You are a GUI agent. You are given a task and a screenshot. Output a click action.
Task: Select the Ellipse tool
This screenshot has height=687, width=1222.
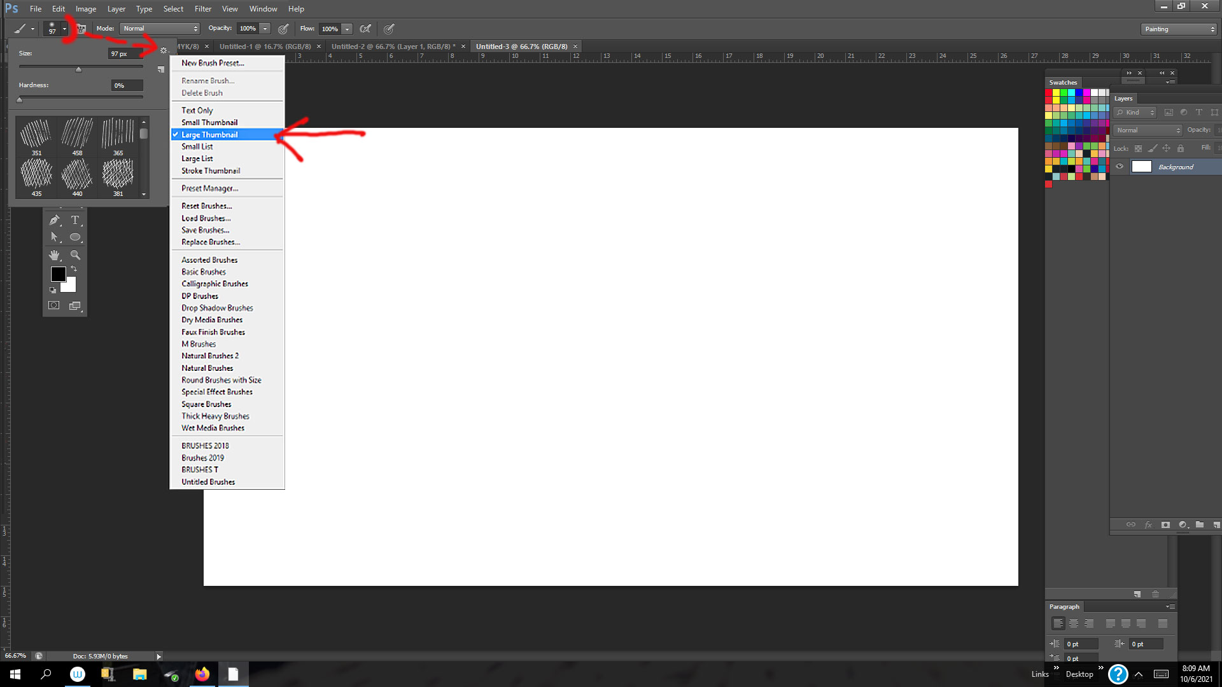click(x=76, y=237)
